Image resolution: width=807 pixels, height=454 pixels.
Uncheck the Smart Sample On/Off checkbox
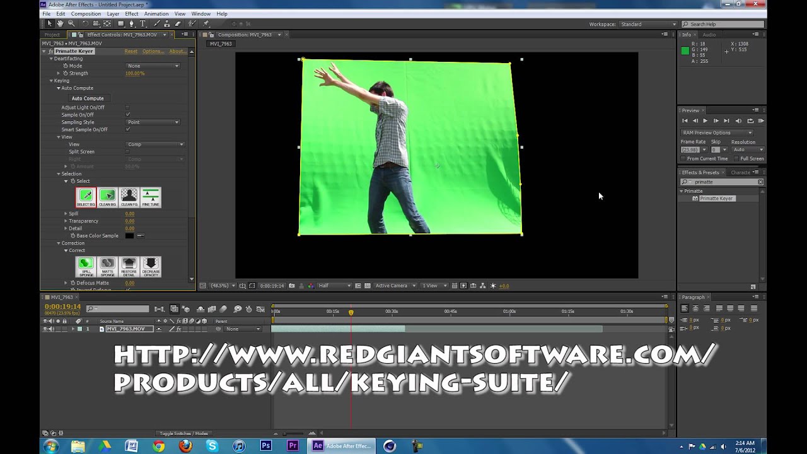point(128,129)
